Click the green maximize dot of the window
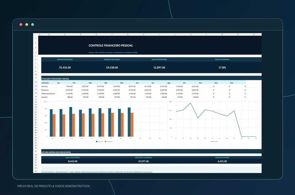 click(33, 25)
